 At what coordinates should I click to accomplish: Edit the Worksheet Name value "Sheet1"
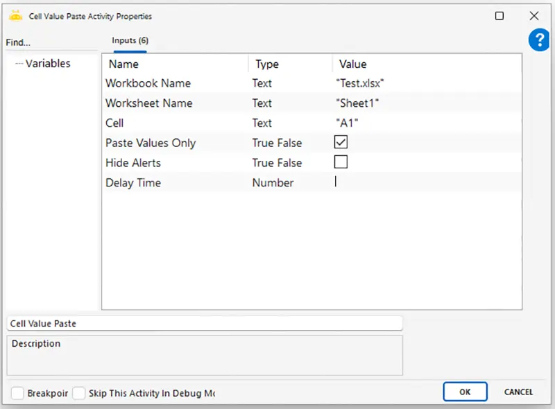tap(427, 103)
